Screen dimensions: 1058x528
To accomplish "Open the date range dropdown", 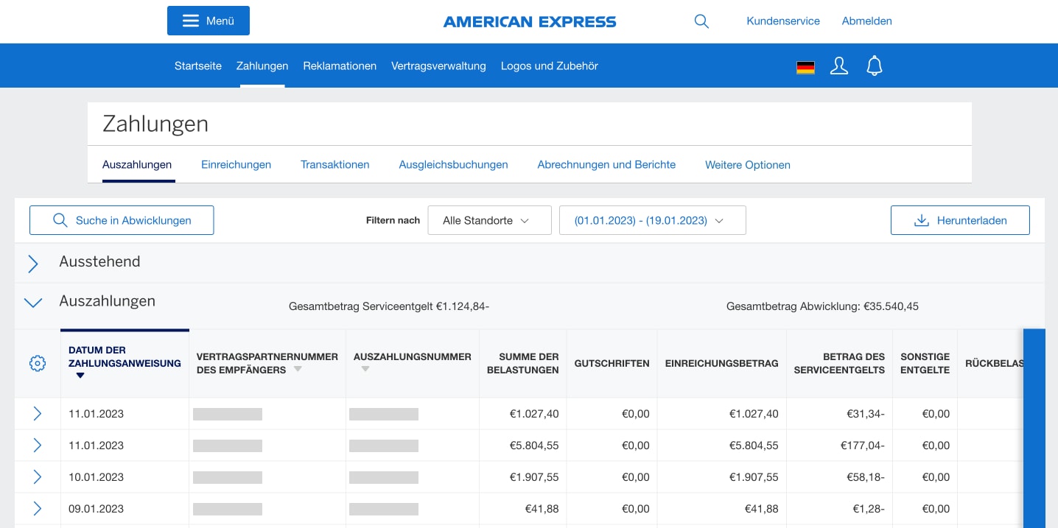I will click(x=652, y=220).
